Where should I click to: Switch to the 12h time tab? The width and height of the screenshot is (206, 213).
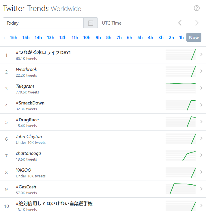pos(63,38)
